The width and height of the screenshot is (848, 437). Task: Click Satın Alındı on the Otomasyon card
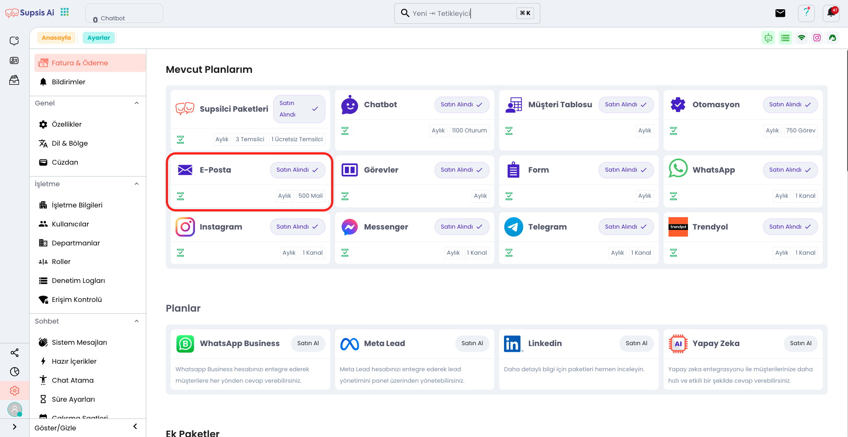click(x=790, y=105)
